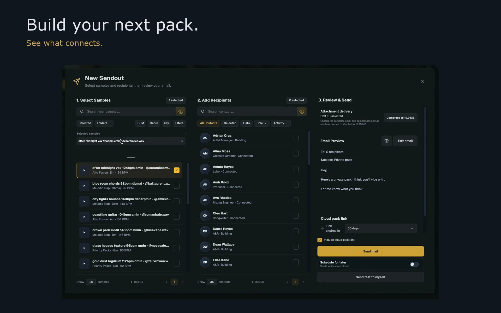Viewport: 501px width, 313px height.
Task: Click the AI icon next to Edit email
Action: [386, 141]
